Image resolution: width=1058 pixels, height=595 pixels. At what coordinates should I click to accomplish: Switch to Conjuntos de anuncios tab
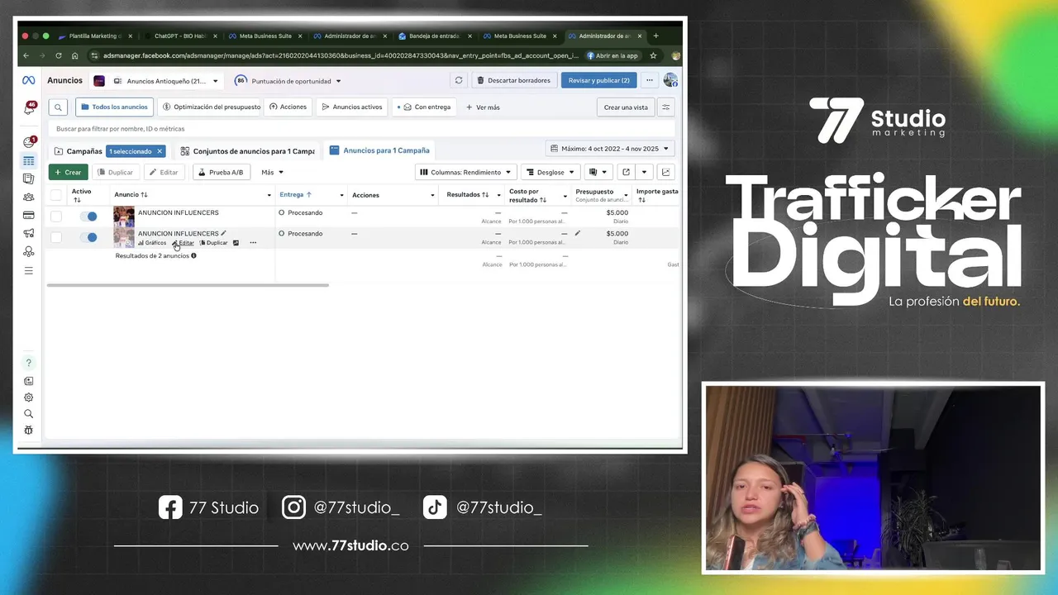tap(247, 151)
